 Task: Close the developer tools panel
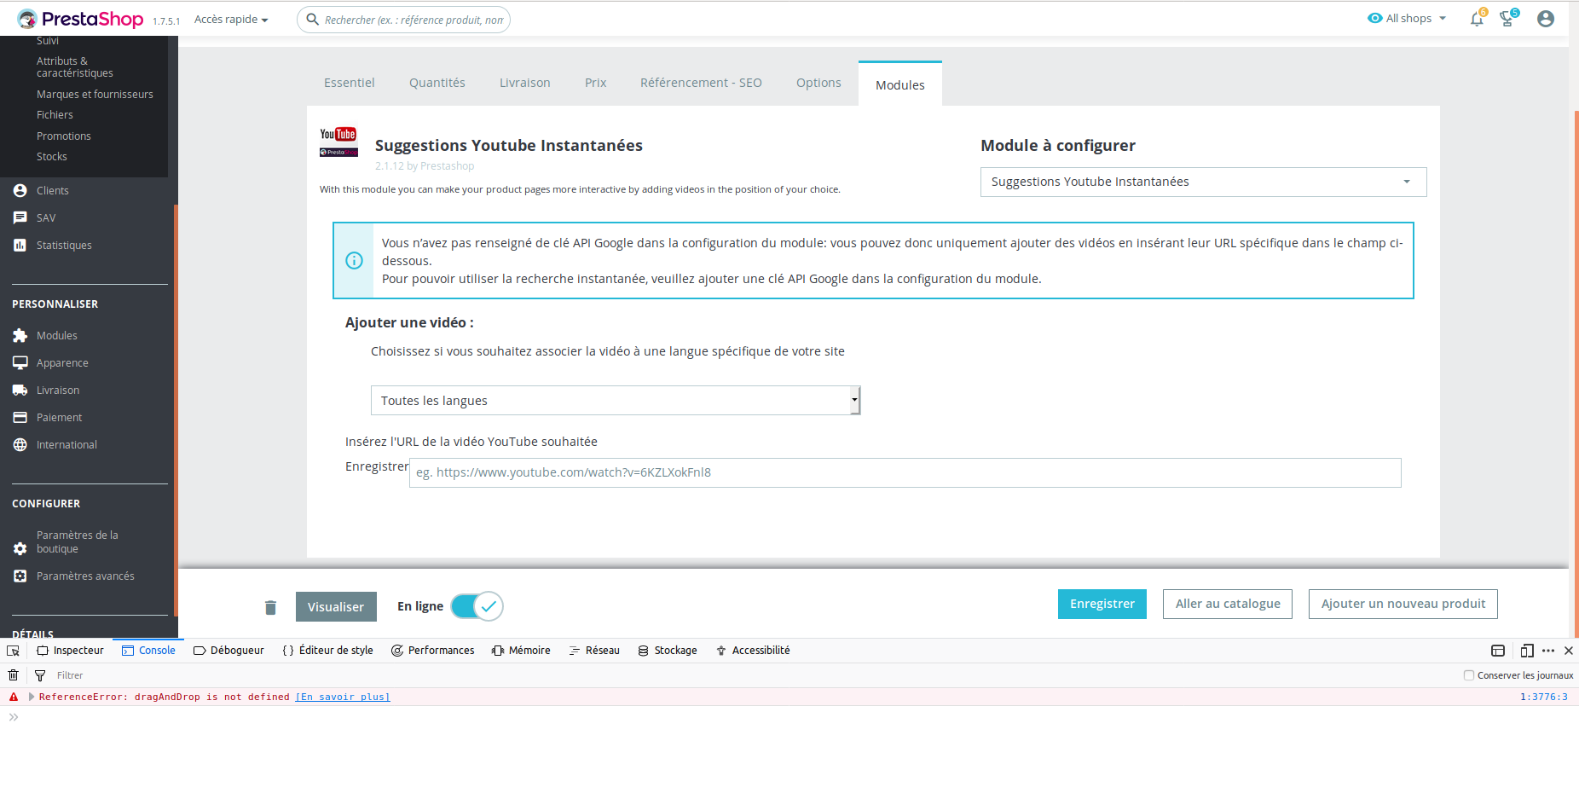coord(1569,651)
